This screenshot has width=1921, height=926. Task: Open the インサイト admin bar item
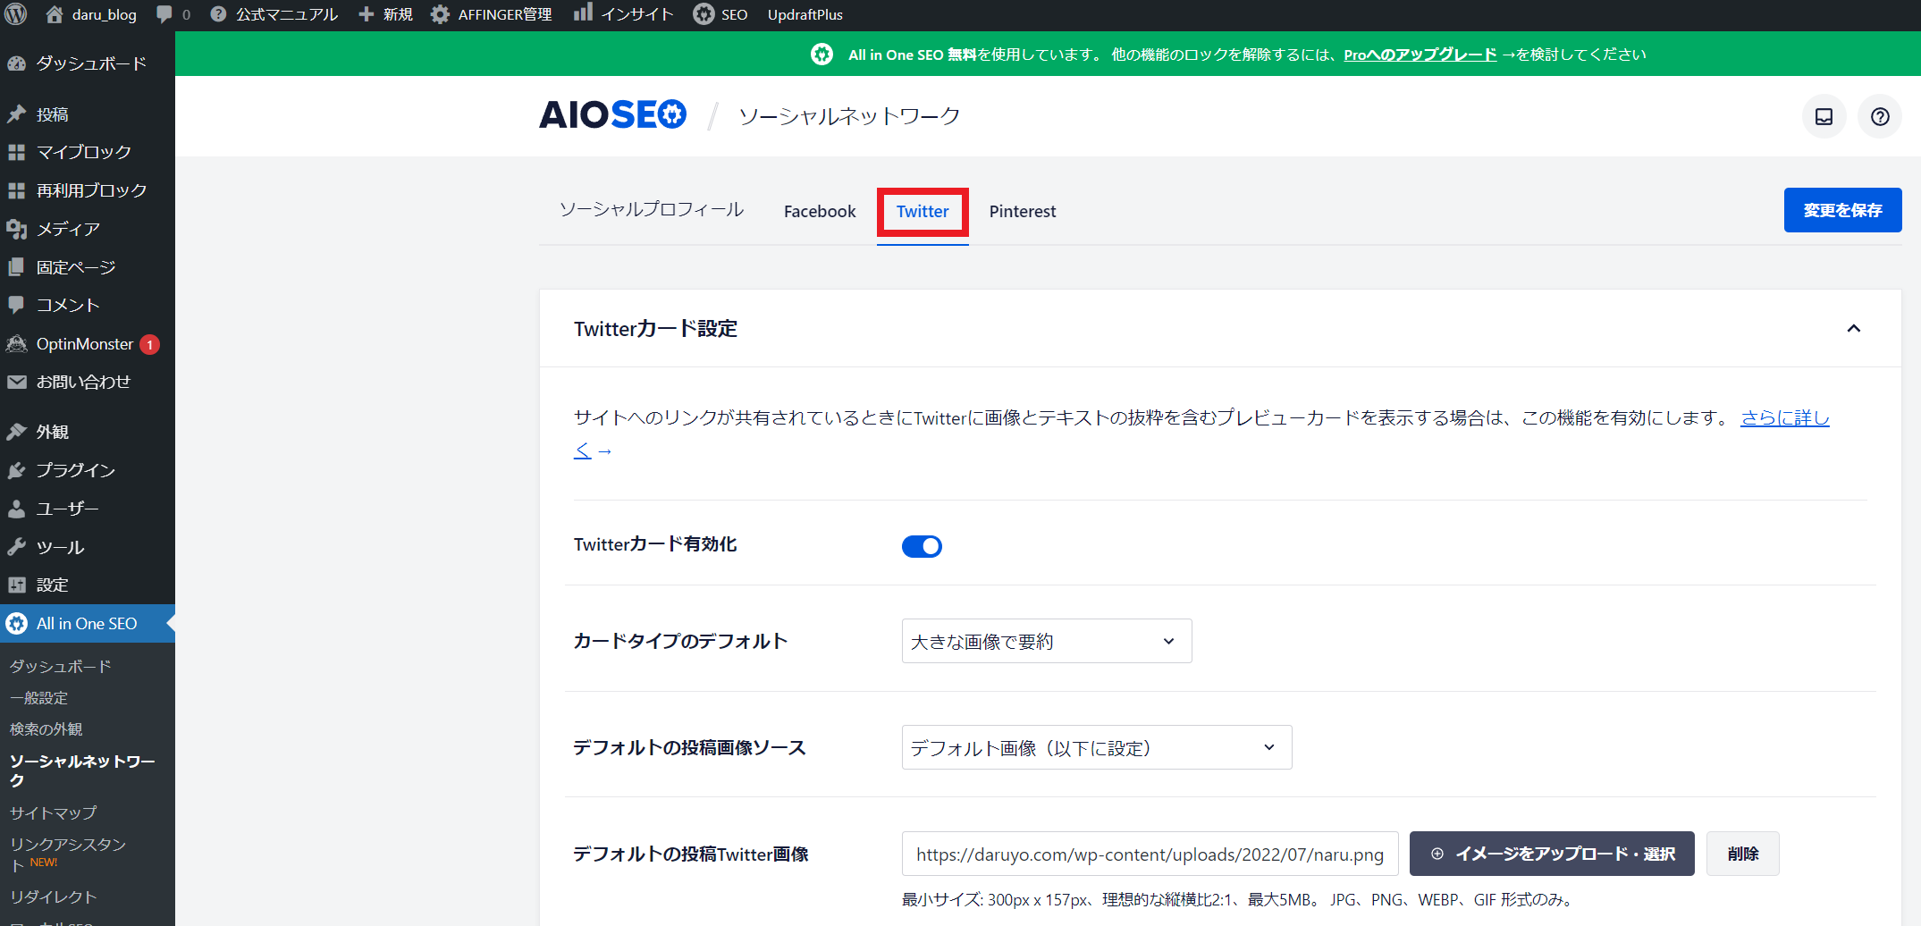(624, 14)
